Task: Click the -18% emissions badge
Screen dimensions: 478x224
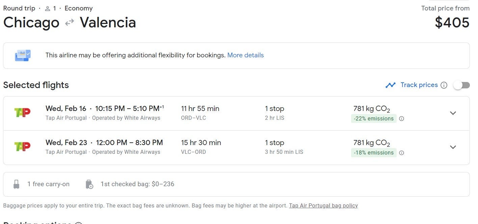Action: tap(374, 153)
